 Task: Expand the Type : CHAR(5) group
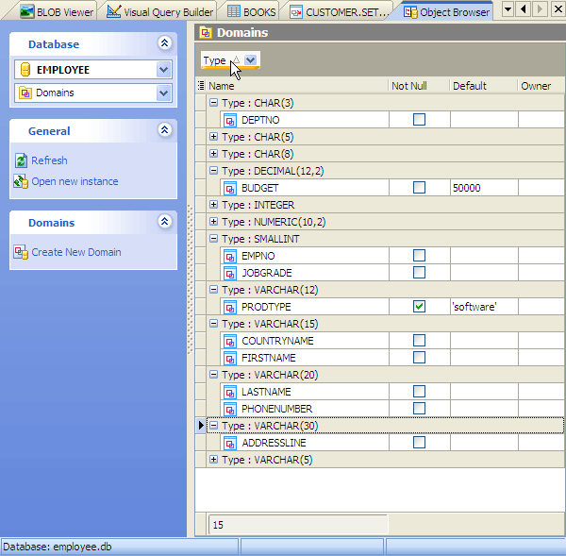(214, 137)
